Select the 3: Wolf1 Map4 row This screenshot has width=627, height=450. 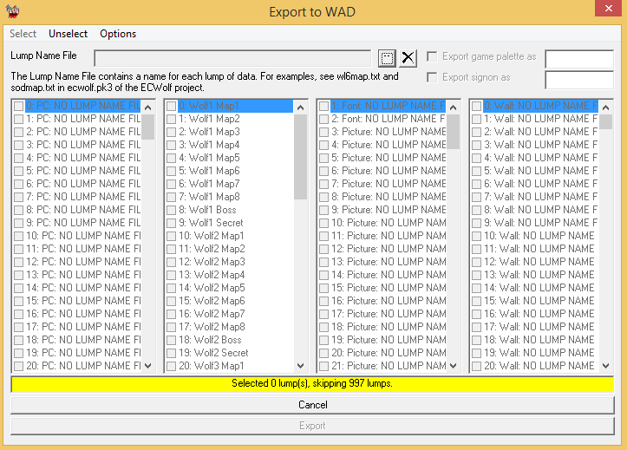[x=229, y=145]
